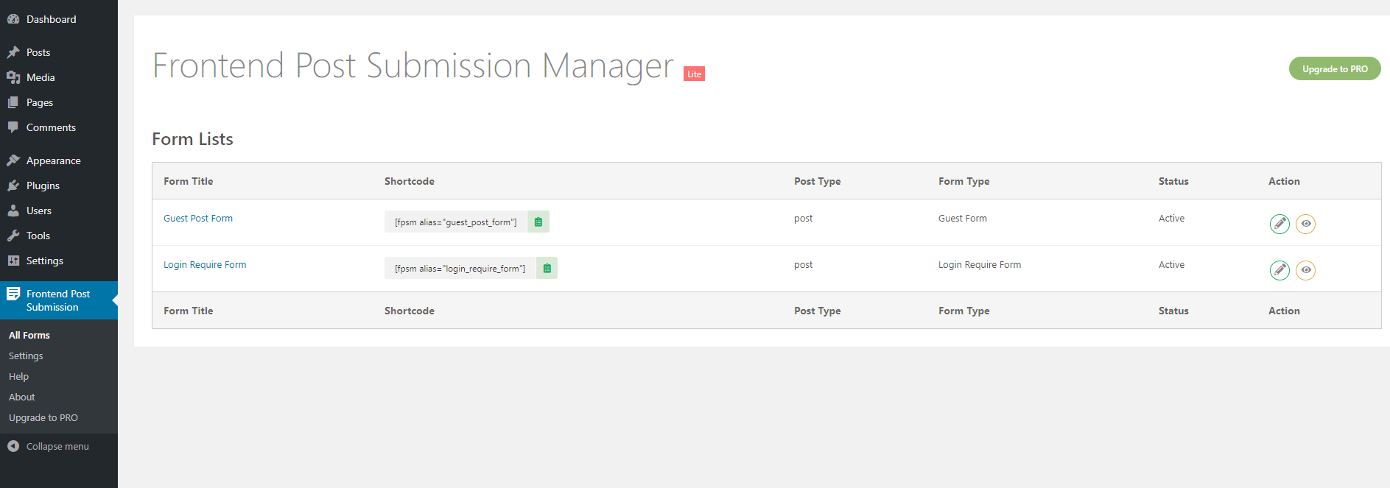
Task: Click the Frontend Post Submission form icon
Action: point(13,294)
